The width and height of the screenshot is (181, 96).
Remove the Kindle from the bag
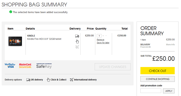pos(100,40)
